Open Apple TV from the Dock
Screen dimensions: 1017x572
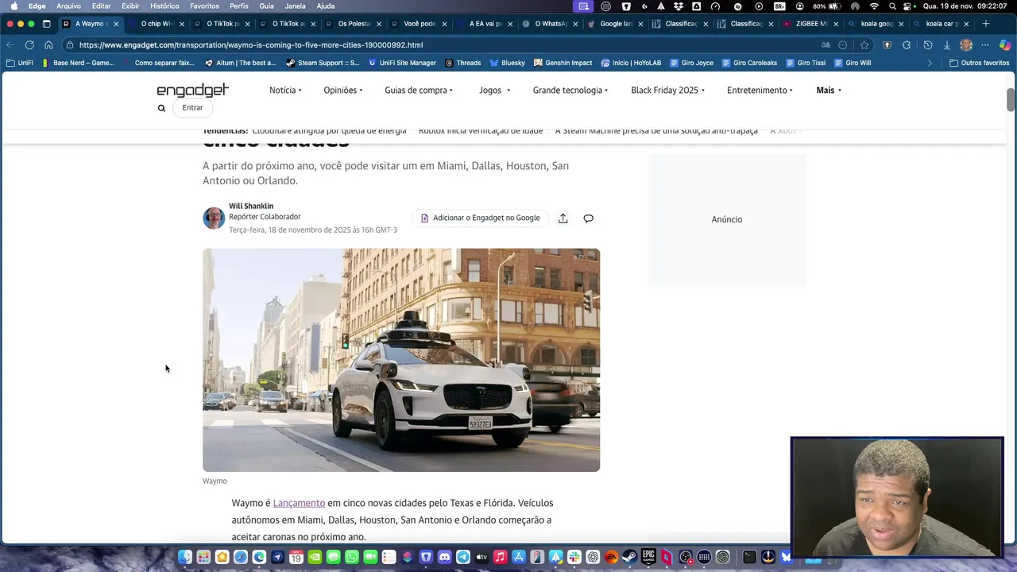481,557
